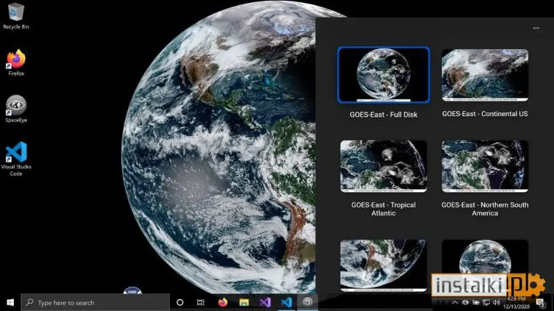Open SpaceEye's three-dot options menu
This screenshot has width=554, height=311.
pos(536,28)
